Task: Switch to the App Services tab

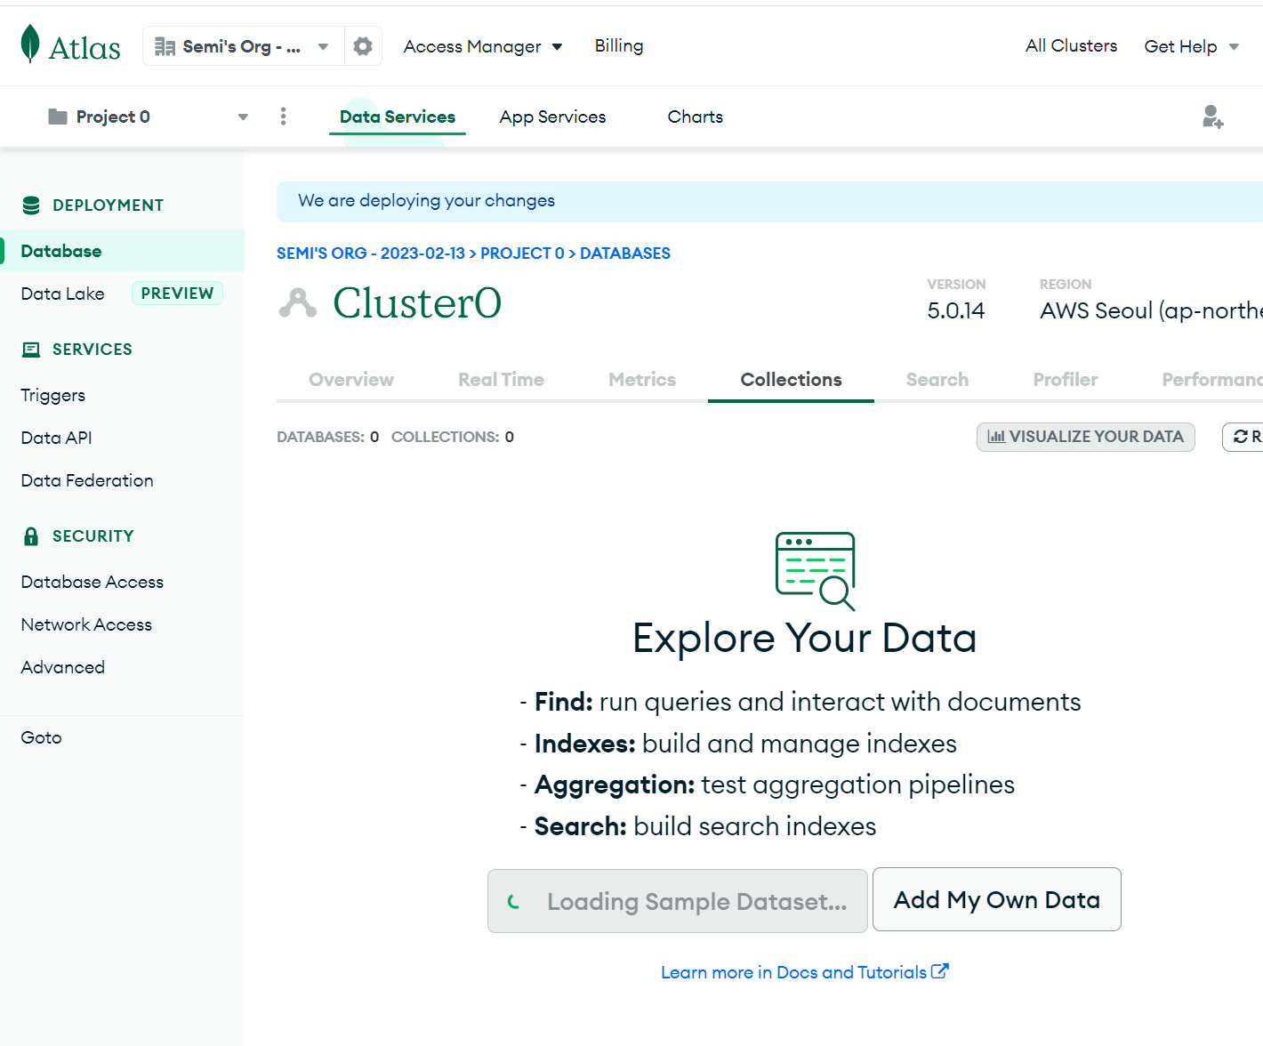Action: (552, 117)
